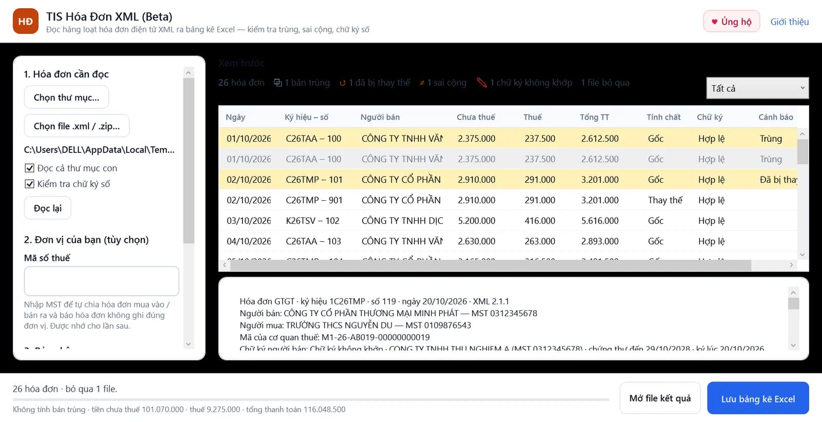Image resolution: width=822 pixels, height=422 pixels.
Task: Click the invoice table's scroll-down arrow
Action: [802, 255]
